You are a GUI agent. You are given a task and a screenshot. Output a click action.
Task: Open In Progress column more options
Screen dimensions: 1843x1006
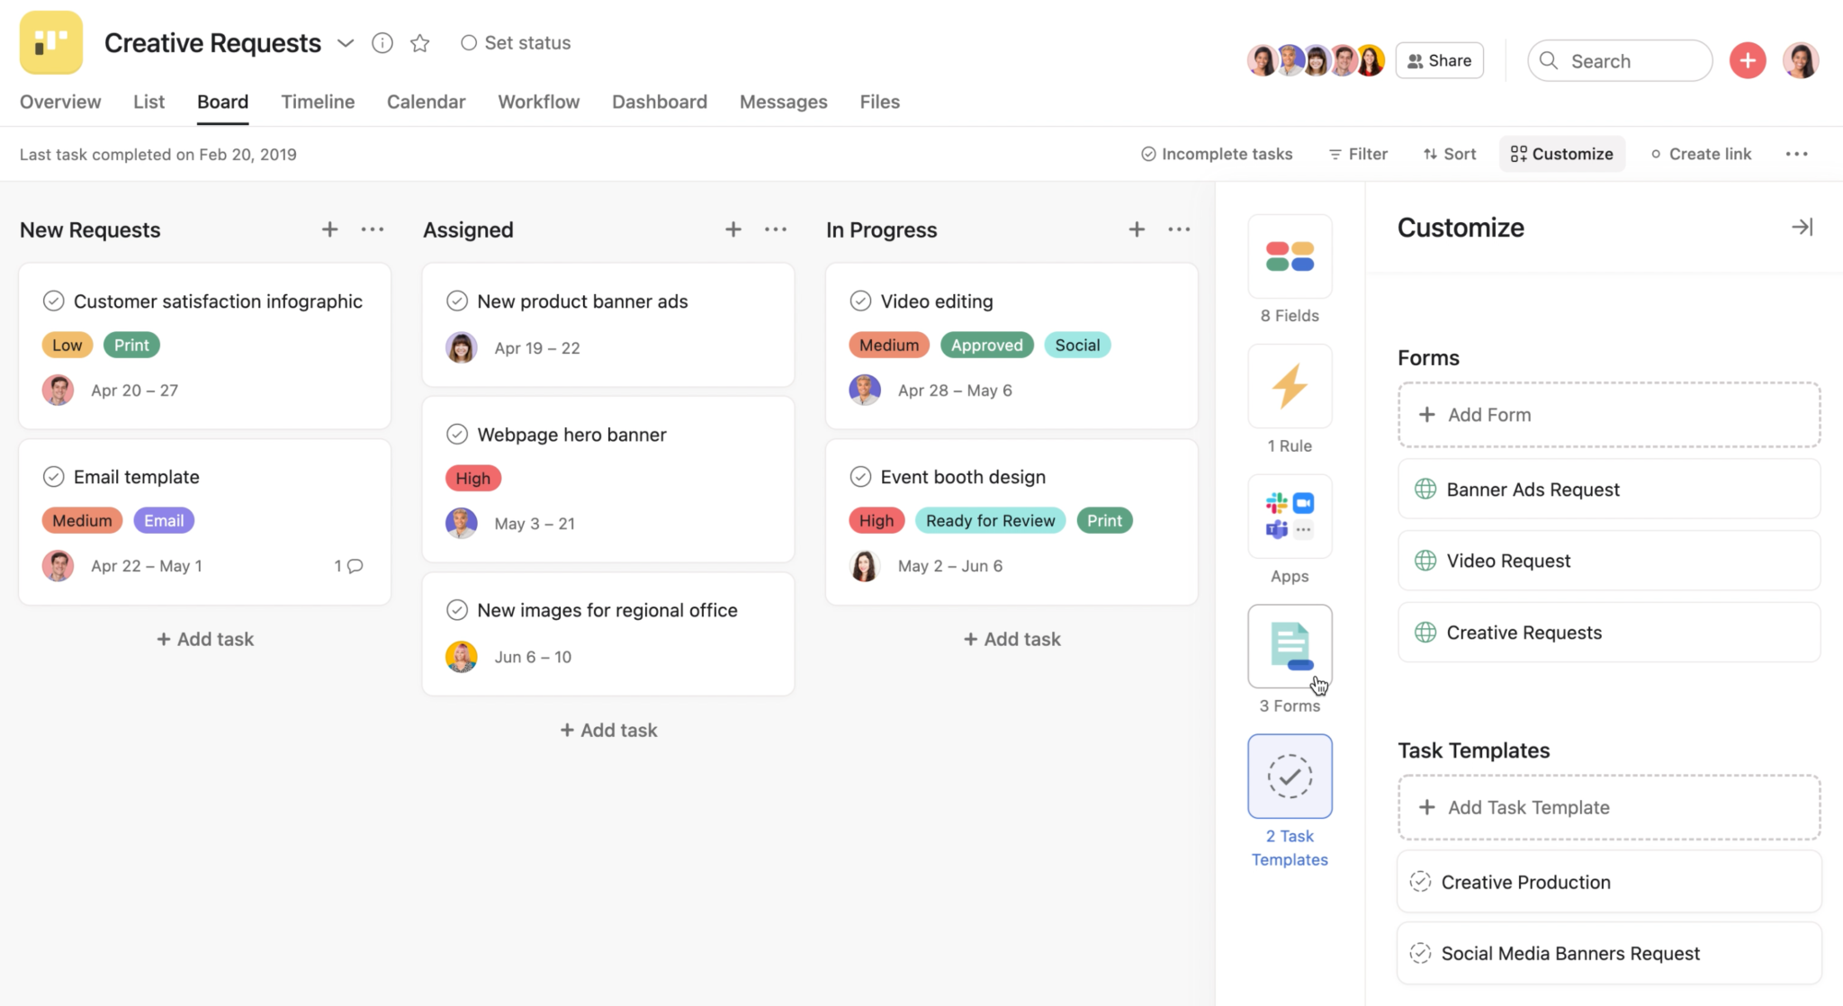tap(1179, 229)
